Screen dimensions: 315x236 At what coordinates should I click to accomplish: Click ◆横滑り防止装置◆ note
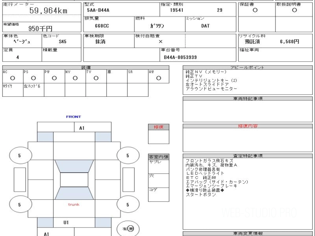[205, 190]
